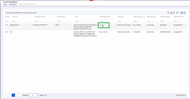Sort by the Skills column header
The image size is (190, 99).
(77, 17)
